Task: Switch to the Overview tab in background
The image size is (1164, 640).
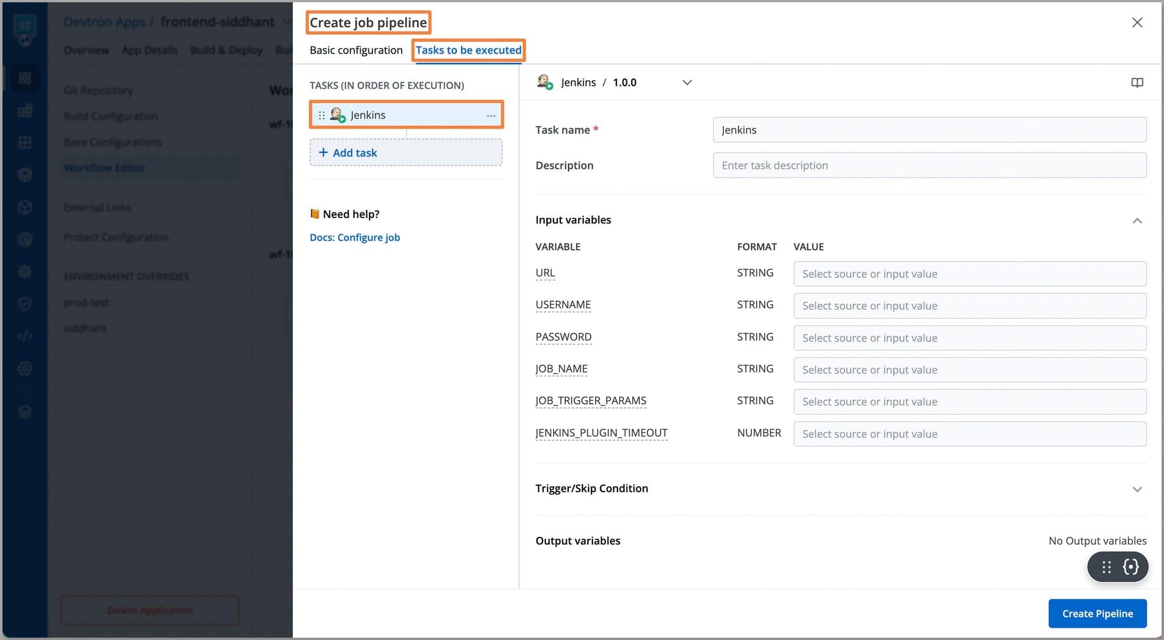Action: [x=86, y=50]
